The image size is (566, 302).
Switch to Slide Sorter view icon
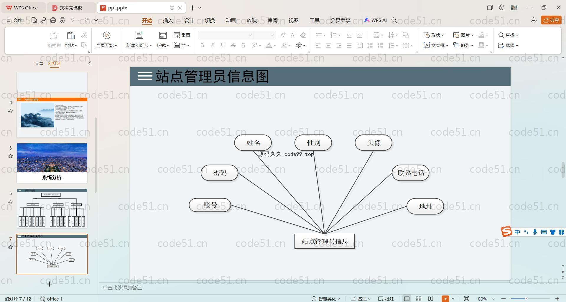(x=419, y=299)
